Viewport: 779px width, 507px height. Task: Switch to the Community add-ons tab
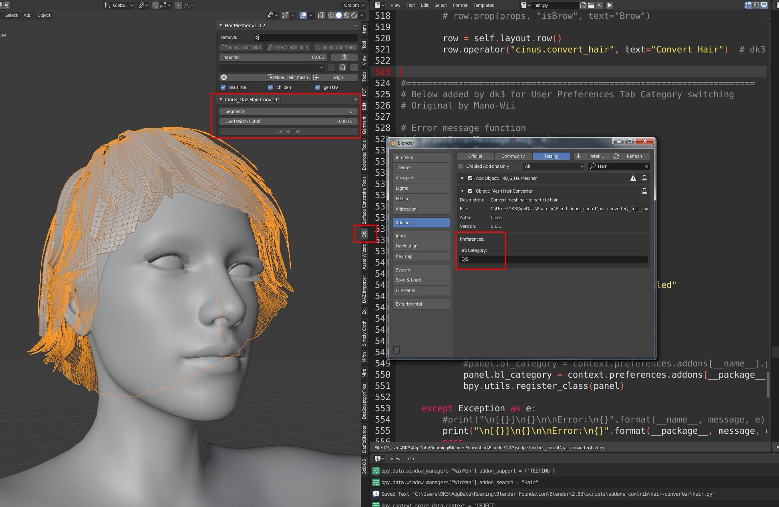pos(513,156)
